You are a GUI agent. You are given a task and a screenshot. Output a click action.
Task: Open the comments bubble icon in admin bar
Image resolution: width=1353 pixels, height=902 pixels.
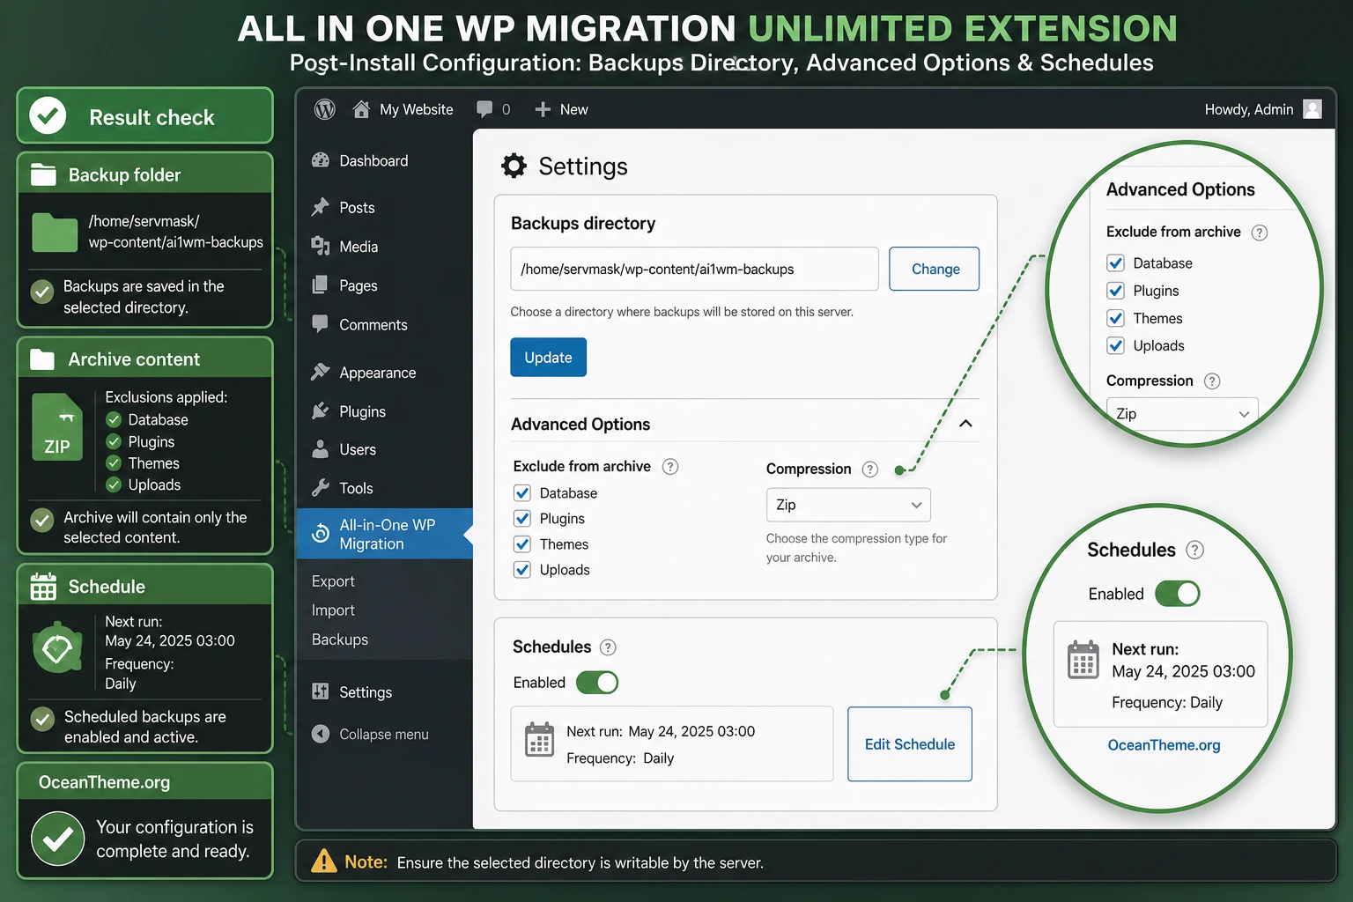(484, 109)
